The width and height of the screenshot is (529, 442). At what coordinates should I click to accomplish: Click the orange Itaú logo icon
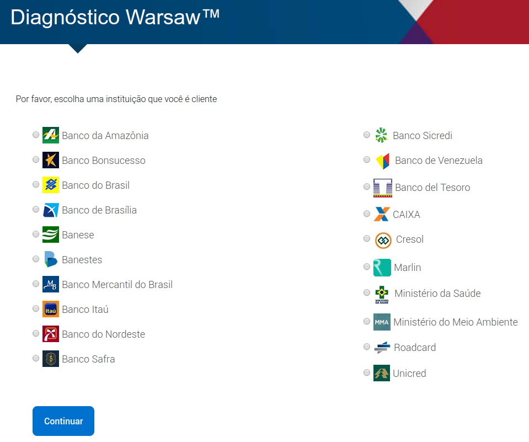pos(51,309)
